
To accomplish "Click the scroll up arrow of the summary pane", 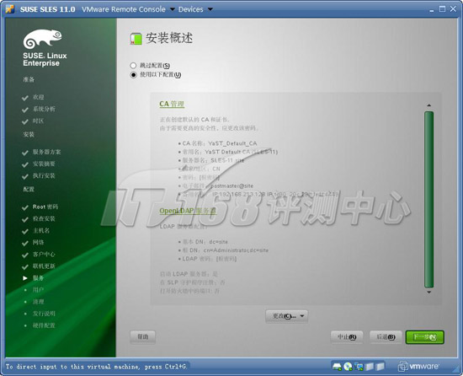I will 428,105.
